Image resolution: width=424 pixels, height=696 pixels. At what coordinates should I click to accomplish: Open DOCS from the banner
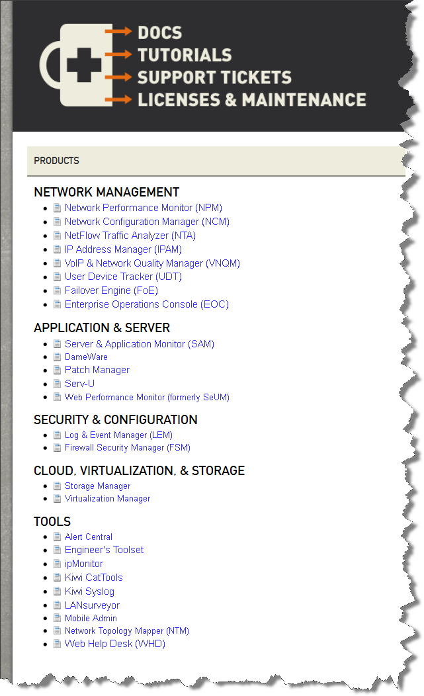159,32
